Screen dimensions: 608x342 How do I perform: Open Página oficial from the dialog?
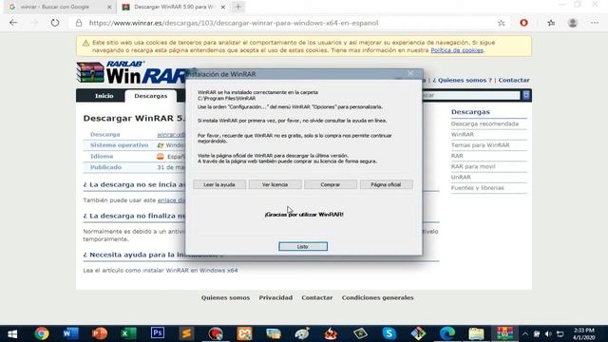(386, 184)
